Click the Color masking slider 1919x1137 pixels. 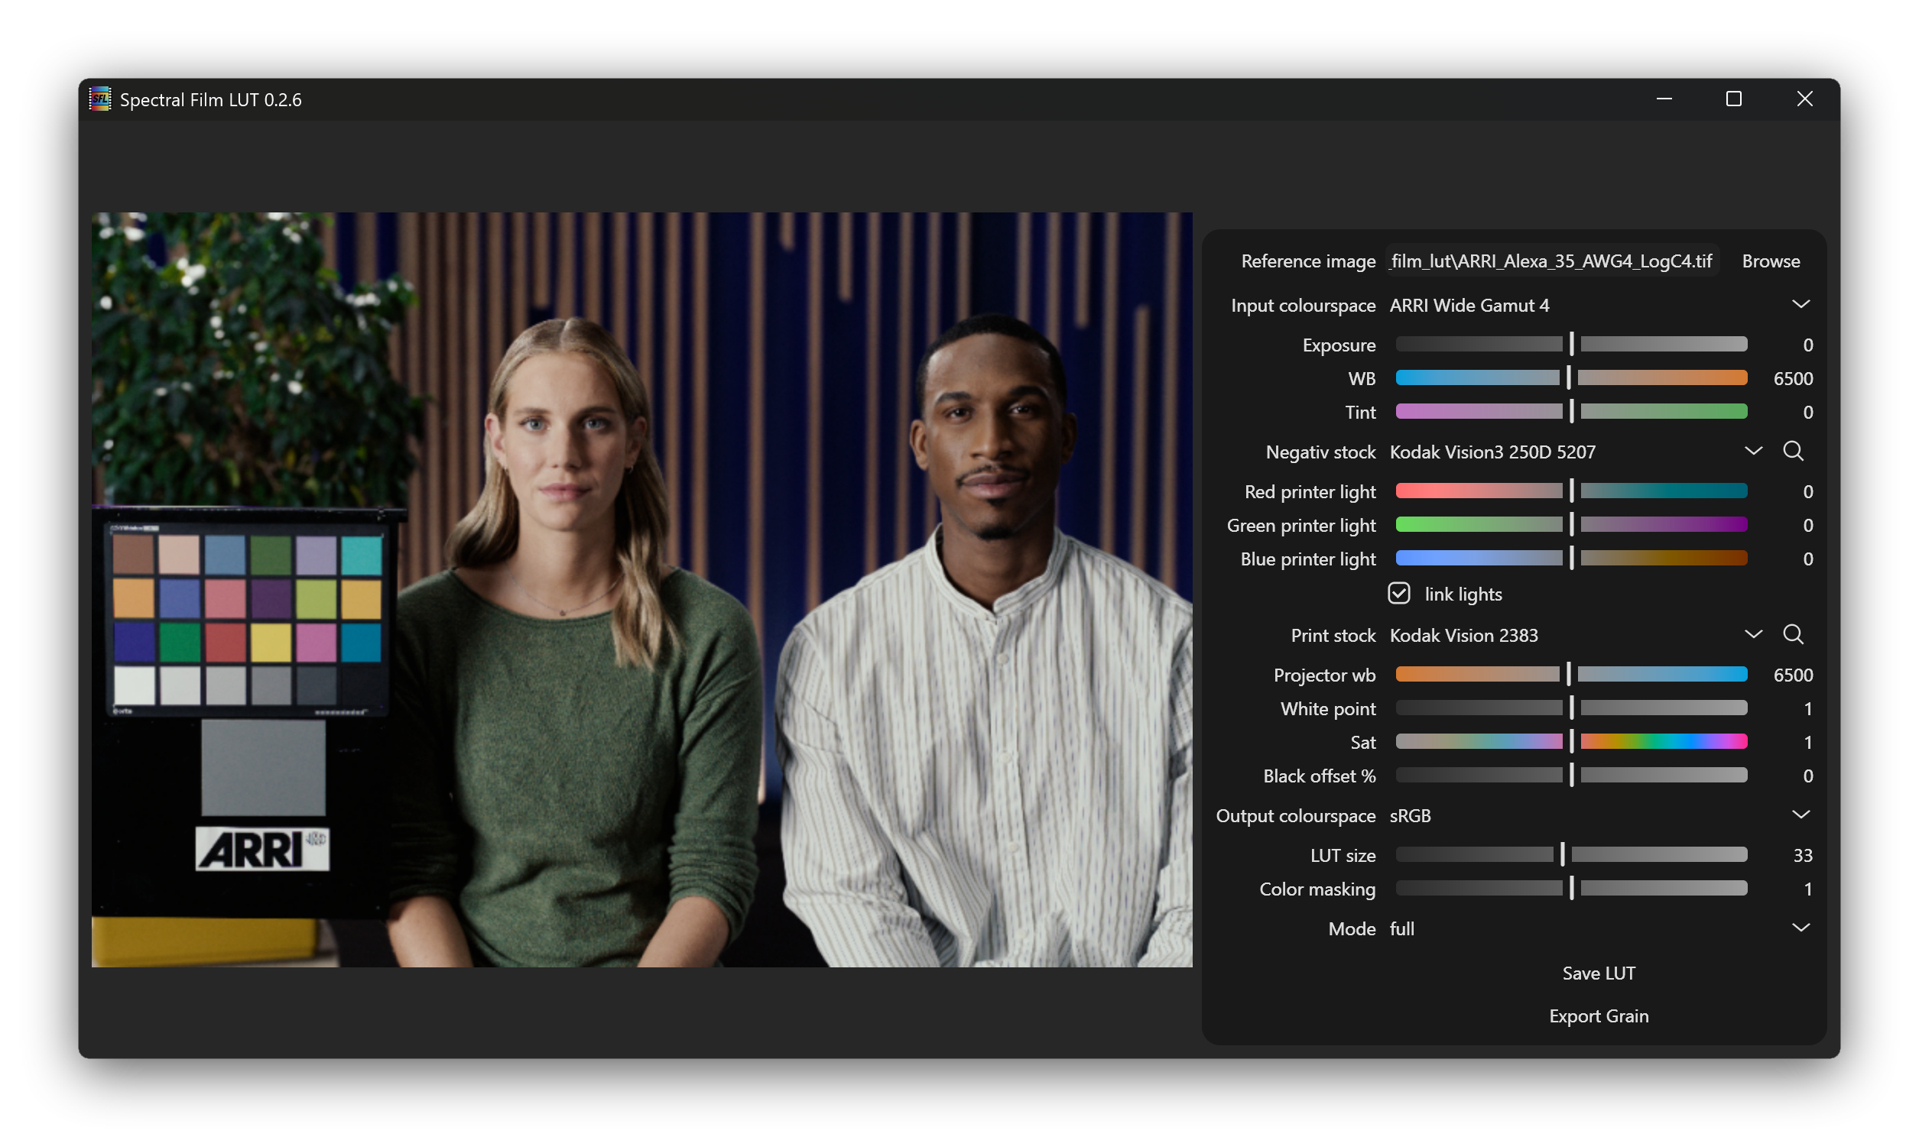[1571, 889]
